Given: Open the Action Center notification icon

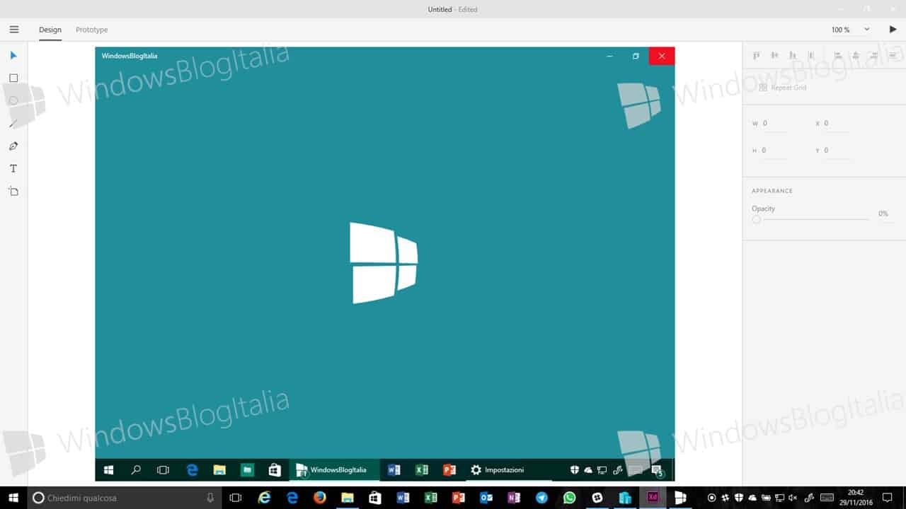Looking at the screenshot, I should coord(888,498).
